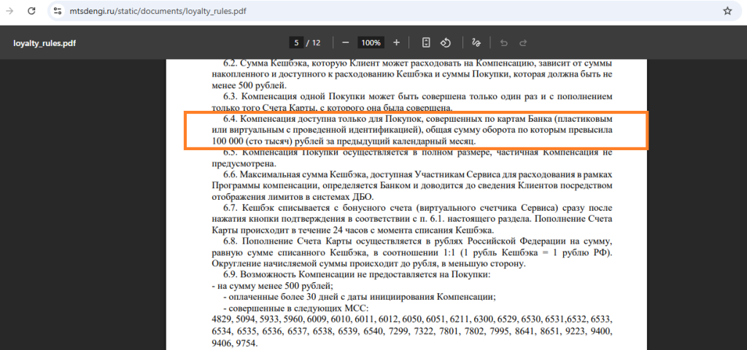Click the fit to page icon

pyautogui.click(x=426, y=42)
